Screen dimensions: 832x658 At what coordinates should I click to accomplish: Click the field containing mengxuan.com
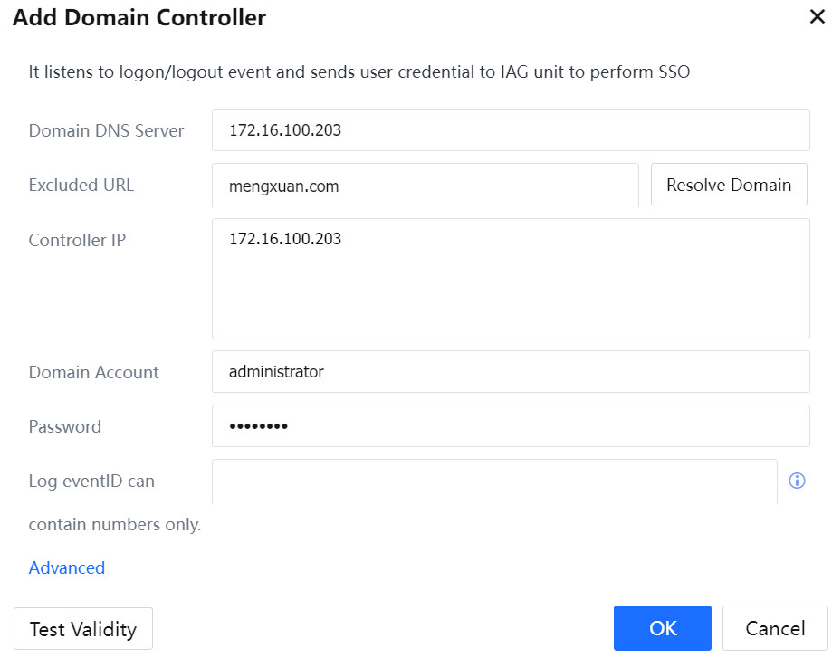(426, 186)
